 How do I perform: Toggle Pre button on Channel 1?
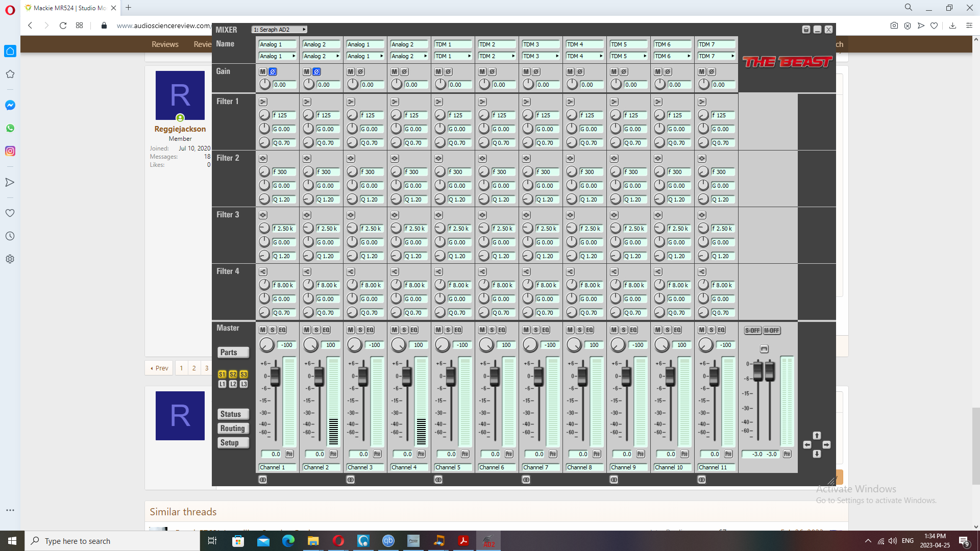289,454
